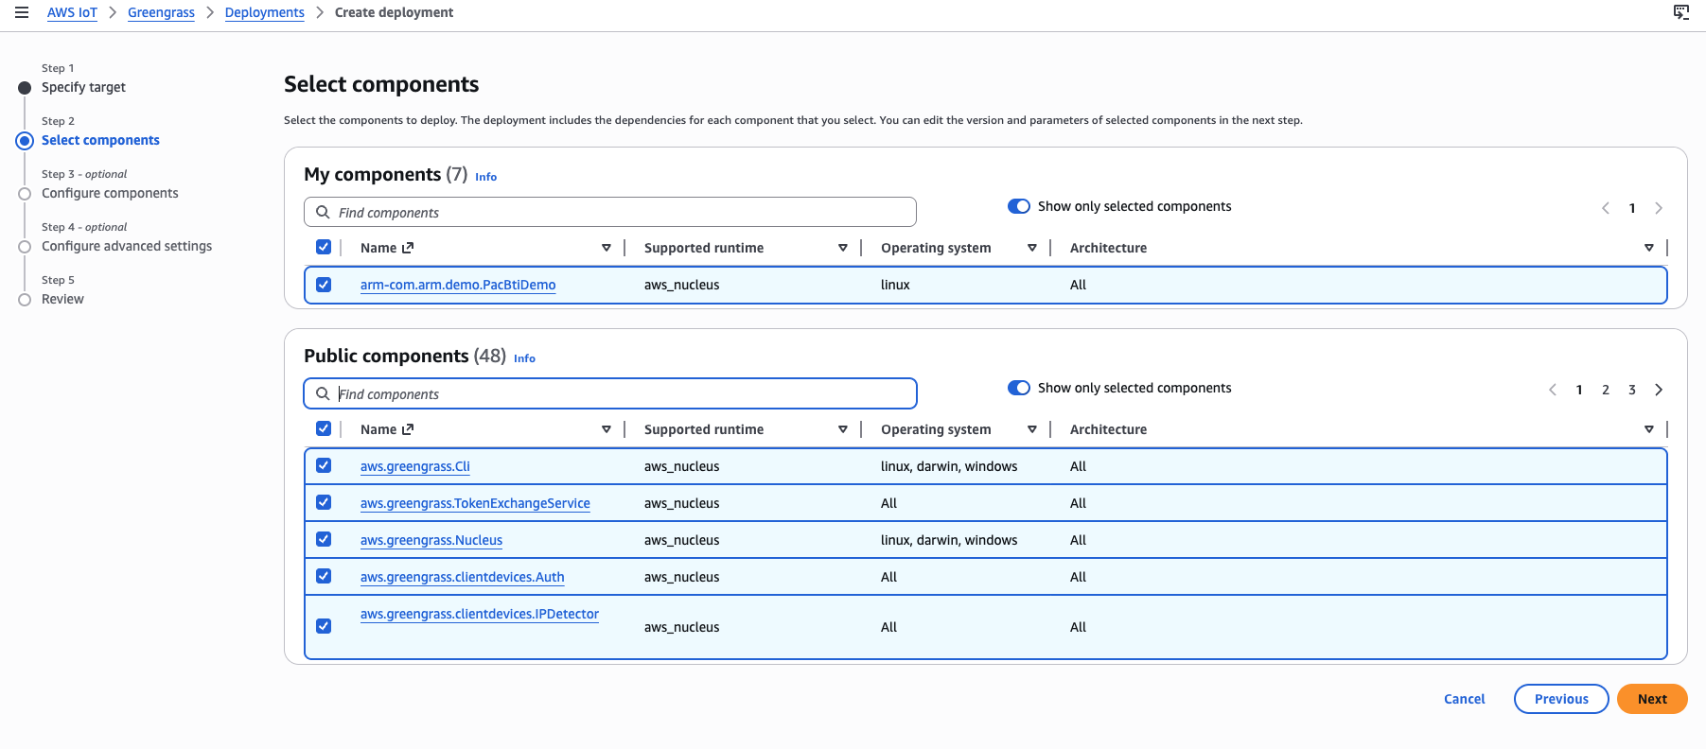The image size is (1706, 749).
Task: Go to next page in My components
Action: click(x=1659, y=208)
